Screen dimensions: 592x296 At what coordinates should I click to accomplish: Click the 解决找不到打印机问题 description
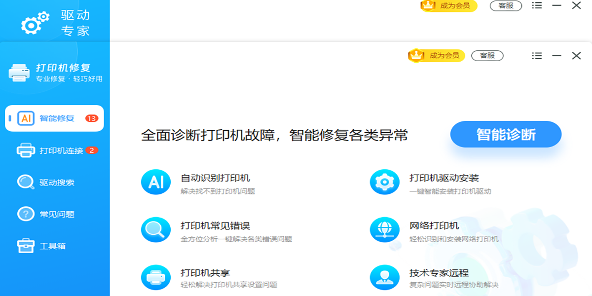point(218,191)
